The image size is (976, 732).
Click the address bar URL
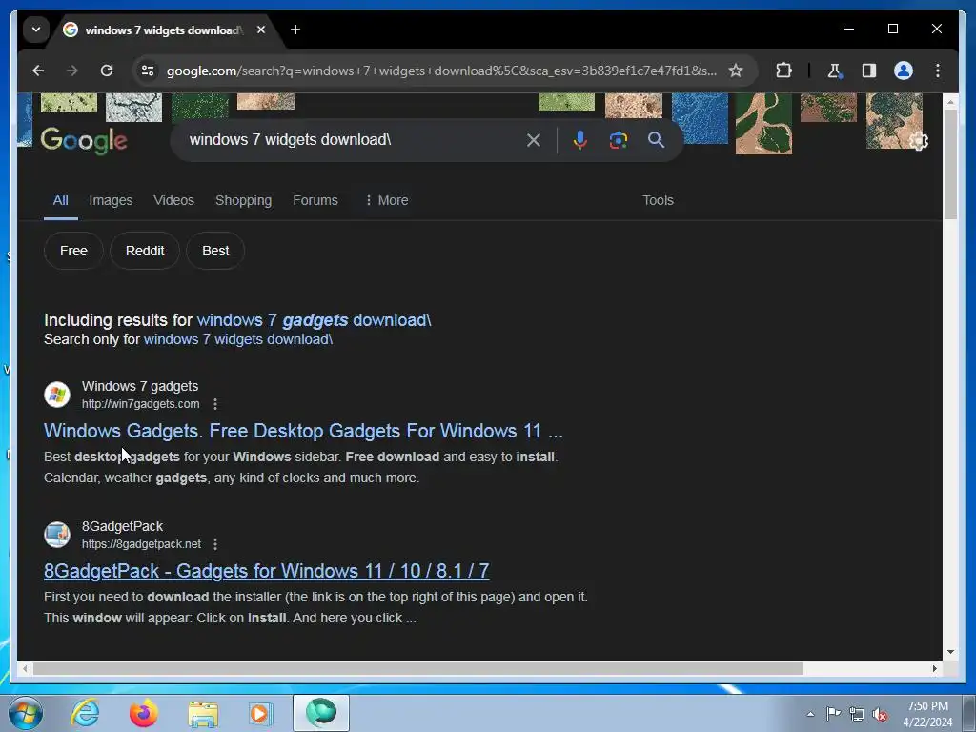(x=441, y=71)
